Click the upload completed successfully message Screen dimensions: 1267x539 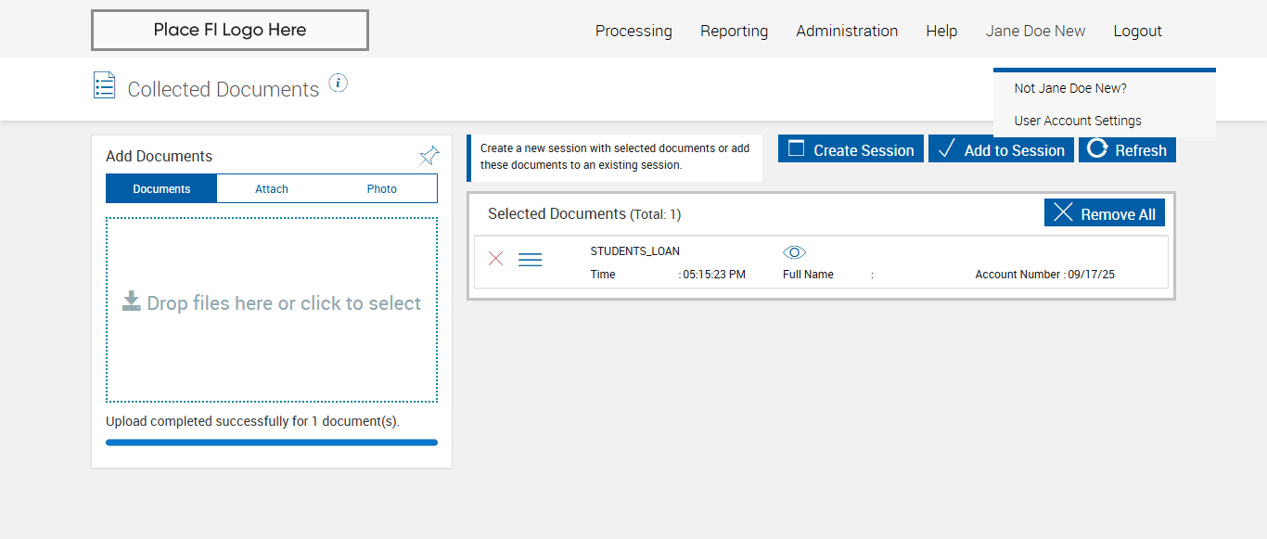pyautogui.click(x=252, y=421)
